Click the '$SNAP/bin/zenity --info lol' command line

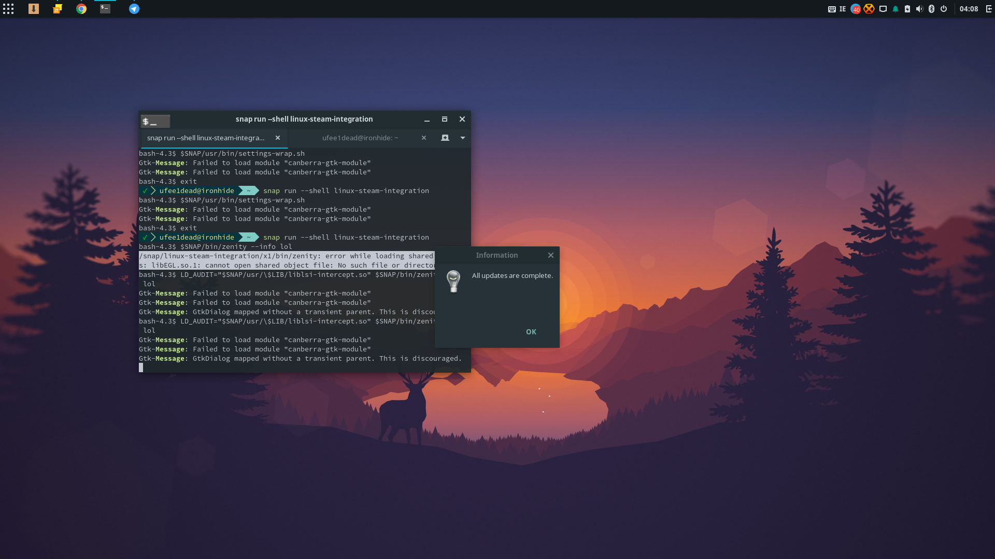coord(216,246)
